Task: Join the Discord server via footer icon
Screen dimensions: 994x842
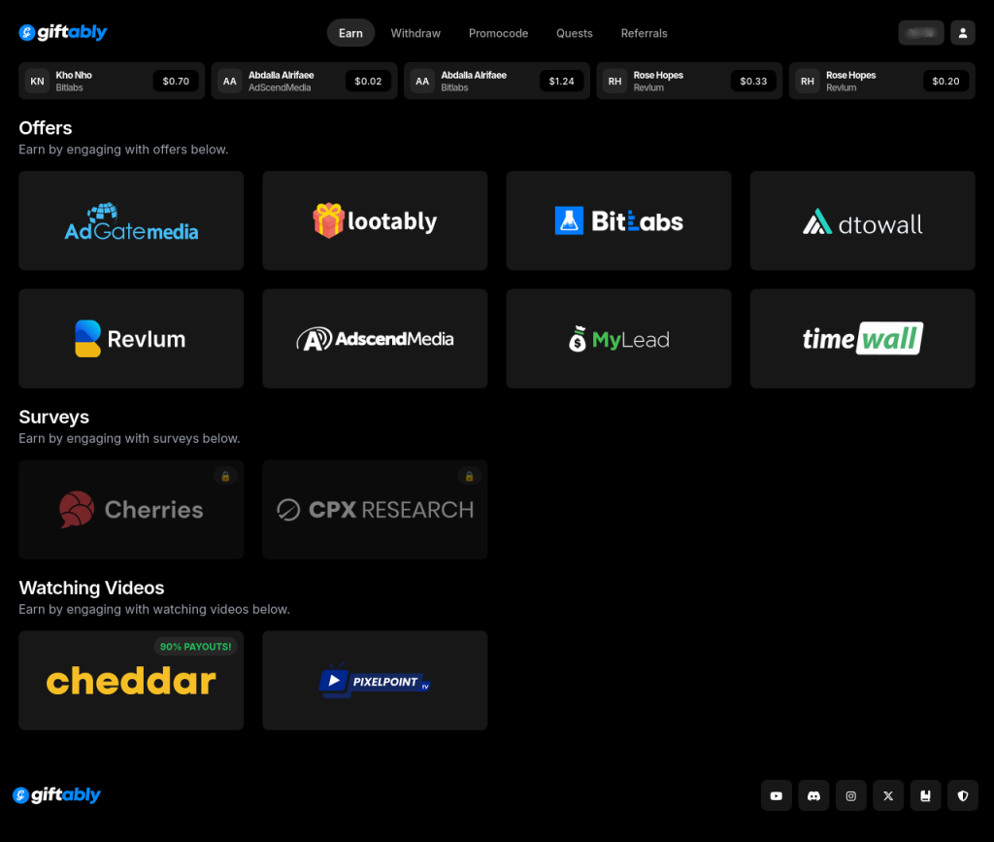Action: pyautogui.click(x=813, y=795)
